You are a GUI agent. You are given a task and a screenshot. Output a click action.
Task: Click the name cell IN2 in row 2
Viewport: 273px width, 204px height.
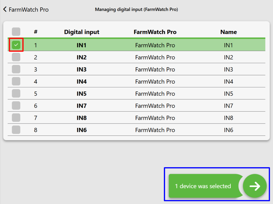click(228, 57)
